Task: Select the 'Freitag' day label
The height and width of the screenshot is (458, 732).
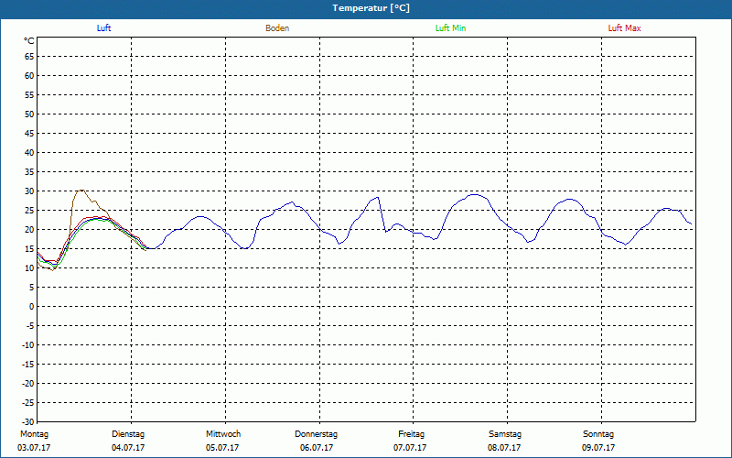Action: click(x=411, y=434)
